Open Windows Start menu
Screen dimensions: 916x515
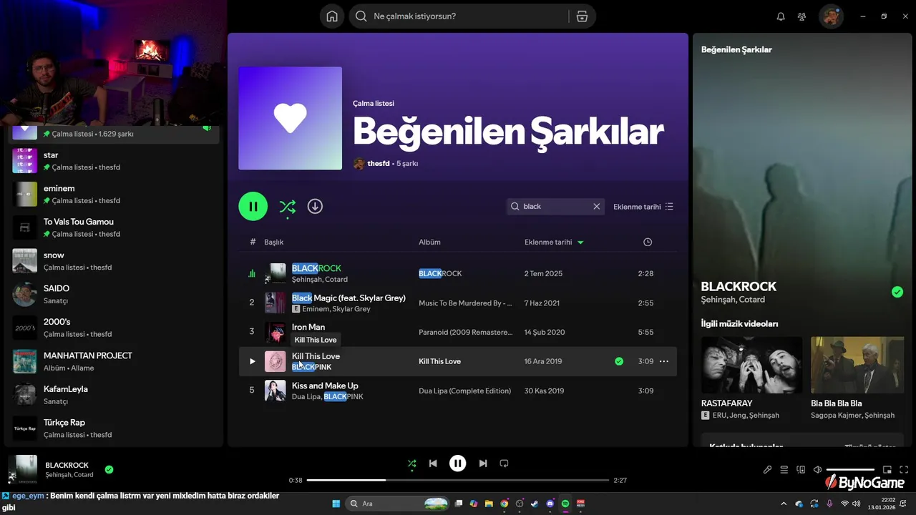tap(336, 504)
